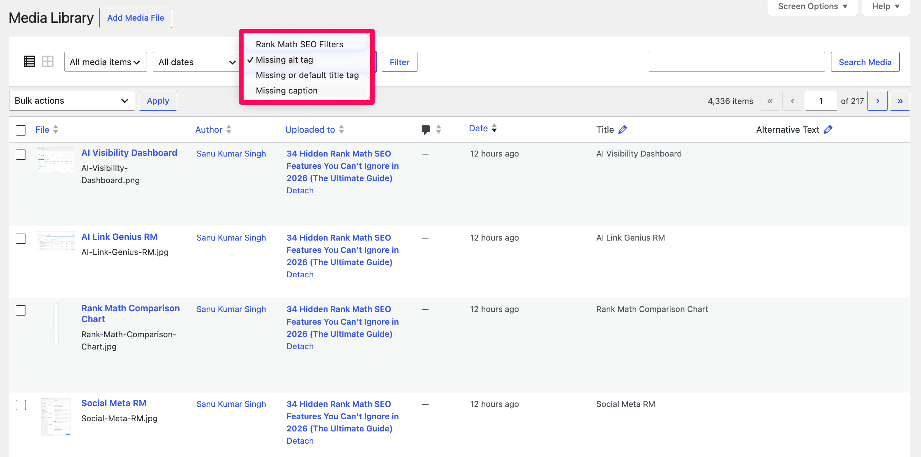Viewport: 921px width, 457px height.
Task: Click the Title column pencil edit icon
Action: (623, 130)
